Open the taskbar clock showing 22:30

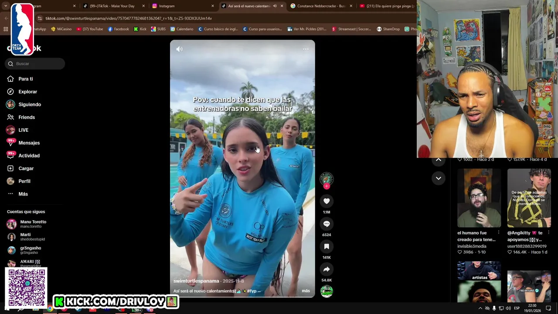[532, 308]
